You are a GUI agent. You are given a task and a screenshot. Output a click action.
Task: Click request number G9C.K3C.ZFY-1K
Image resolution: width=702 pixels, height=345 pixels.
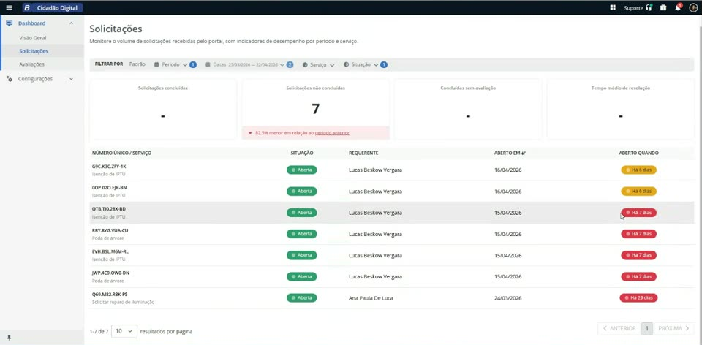coord(109,167)
